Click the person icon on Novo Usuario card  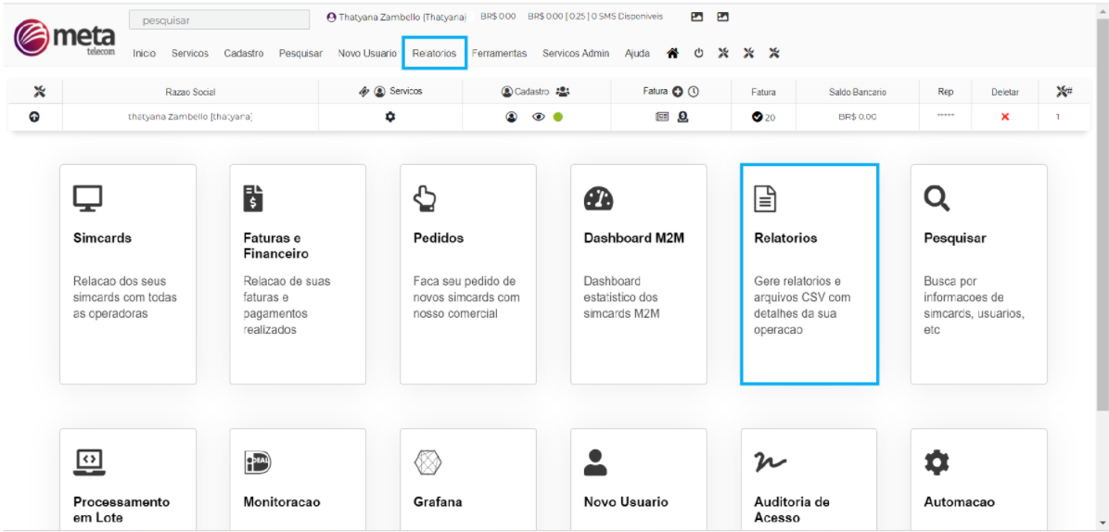pyautogui.click(x=595, y=462)
